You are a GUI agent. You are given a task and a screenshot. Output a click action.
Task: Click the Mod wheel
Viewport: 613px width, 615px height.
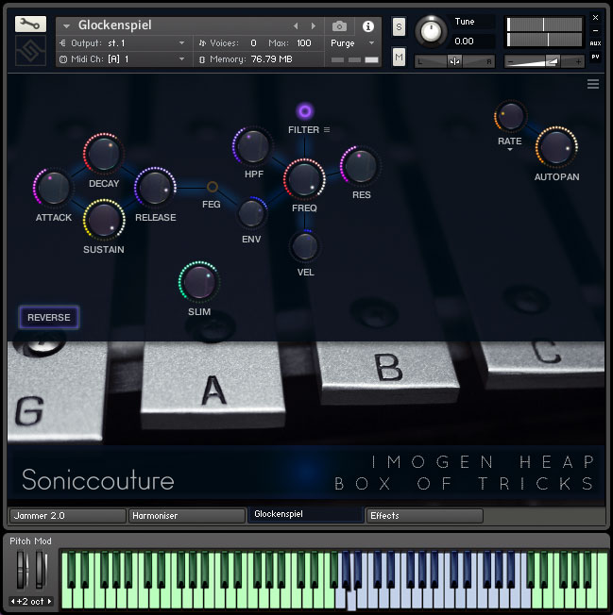41,570
